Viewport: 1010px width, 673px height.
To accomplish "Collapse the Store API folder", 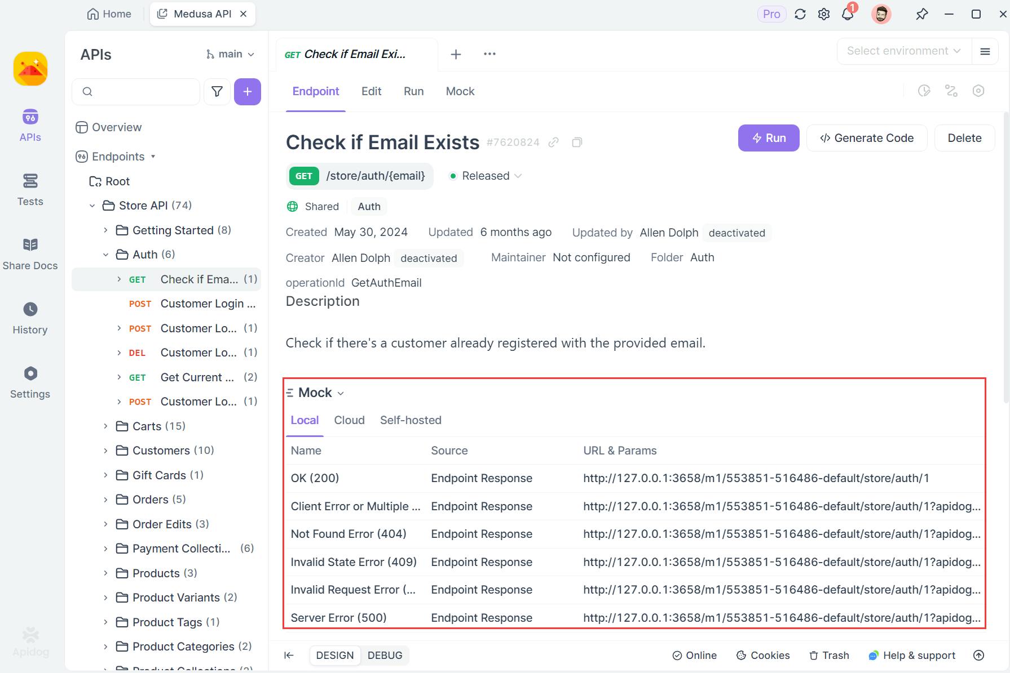I will [92, 206].
